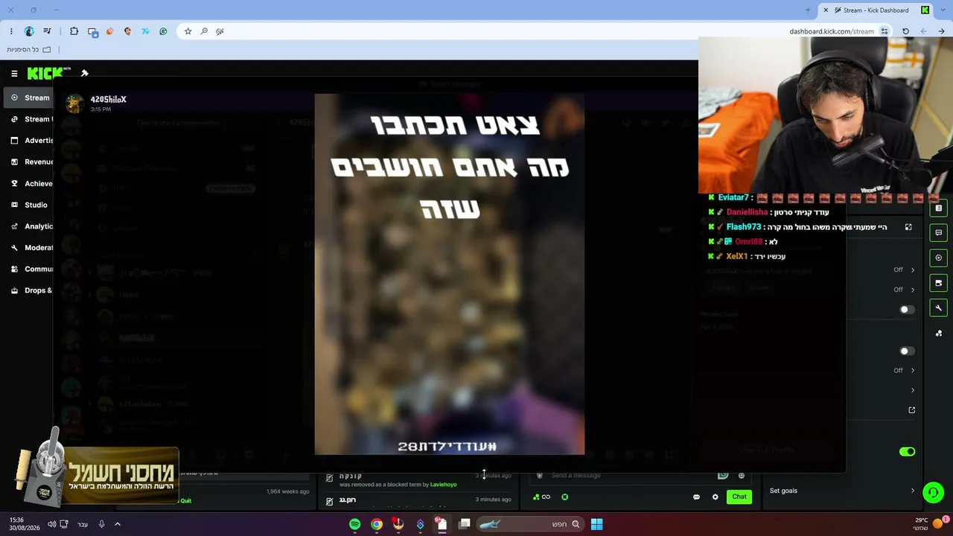Click the Community people icon in sidebar
Image resolution: width=953 pixels, height=536 pixels.
pos(14,269)
